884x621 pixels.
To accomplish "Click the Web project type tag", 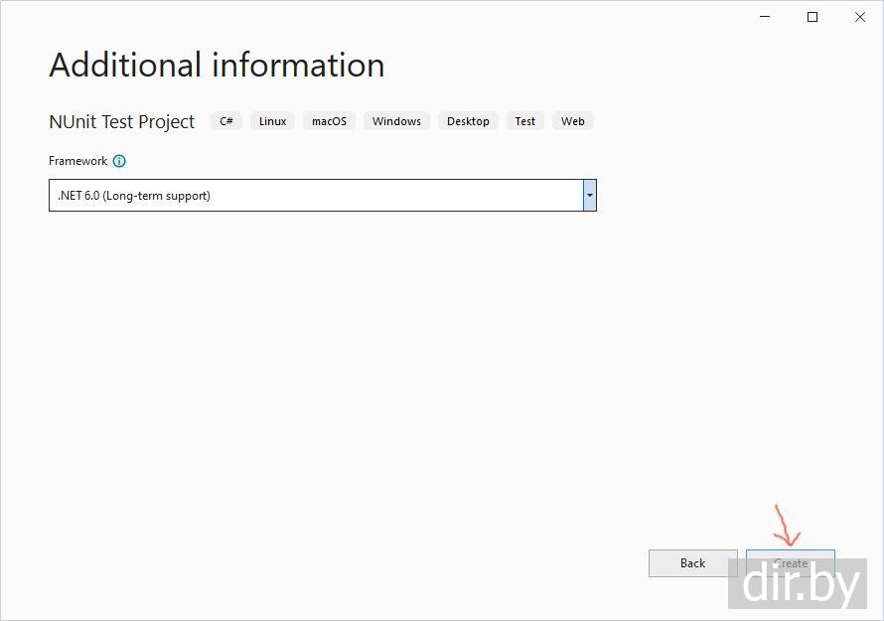I will coord(573,121).
